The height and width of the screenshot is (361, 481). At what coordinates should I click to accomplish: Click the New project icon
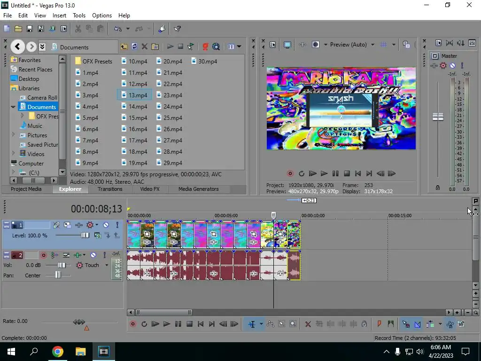click(x=7, y=29)
